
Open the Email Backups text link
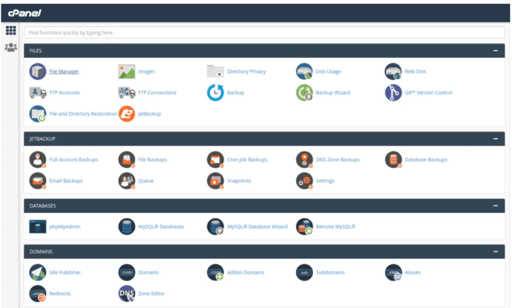click(66, 181)
